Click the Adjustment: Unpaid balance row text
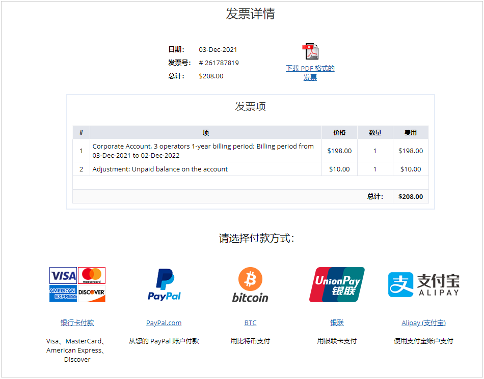484x379 pixels. 160,169
